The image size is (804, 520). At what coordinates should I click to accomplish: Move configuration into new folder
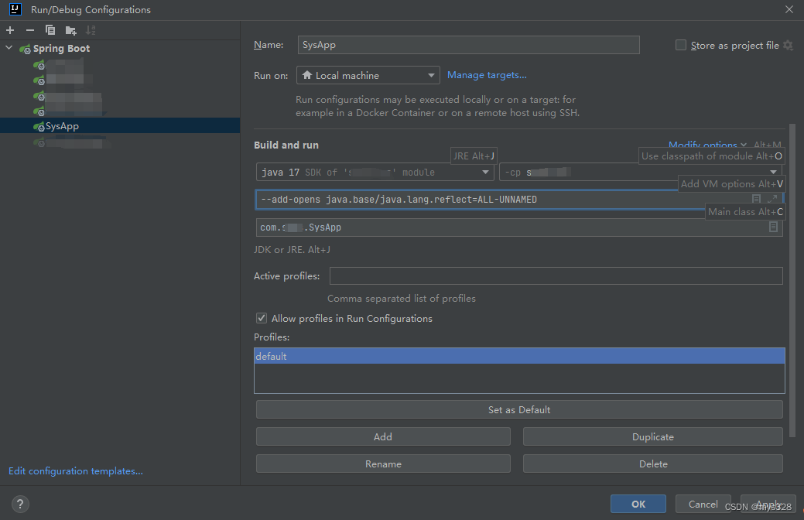[70, 31]
